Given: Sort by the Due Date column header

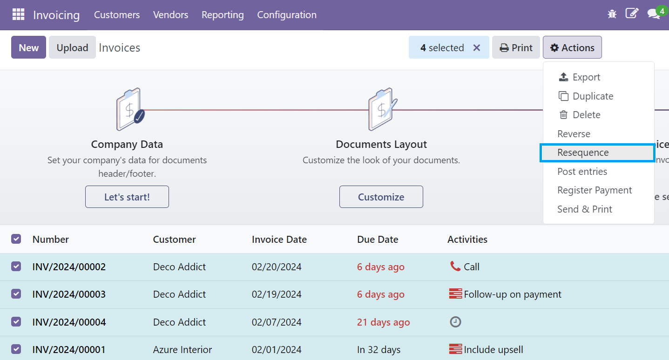Looking at the screenshot, I should pos(378,239).
